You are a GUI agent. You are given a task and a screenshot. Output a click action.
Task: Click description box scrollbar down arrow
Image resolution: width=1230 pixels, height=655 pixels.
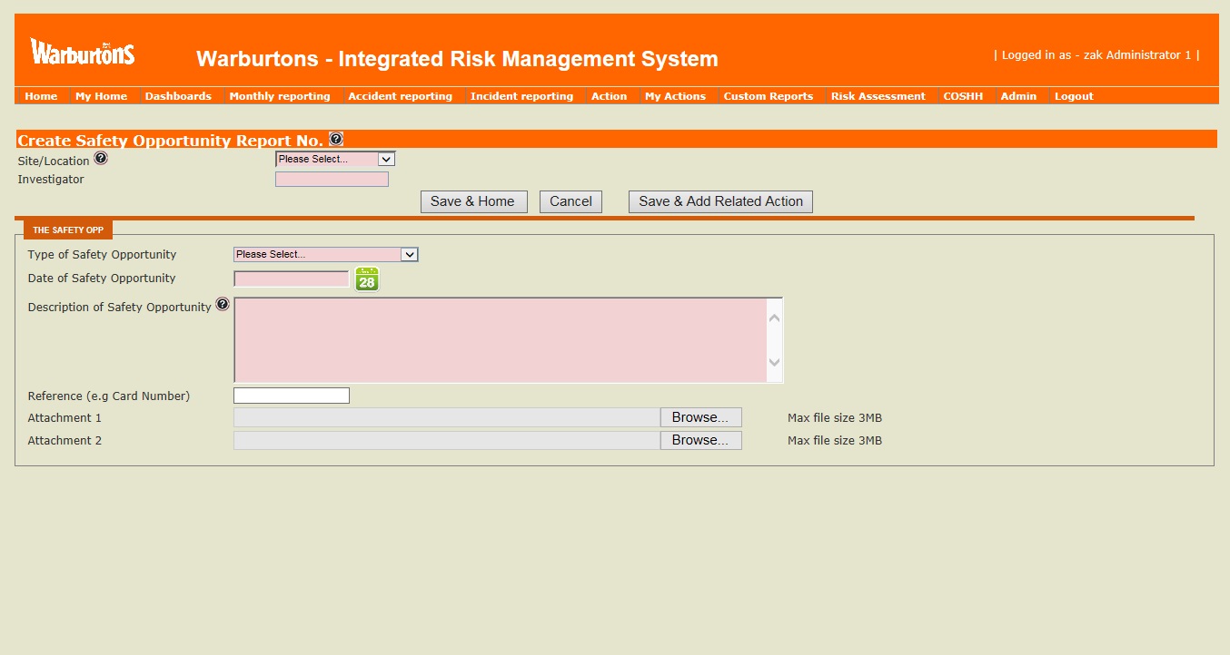point(774,362)
